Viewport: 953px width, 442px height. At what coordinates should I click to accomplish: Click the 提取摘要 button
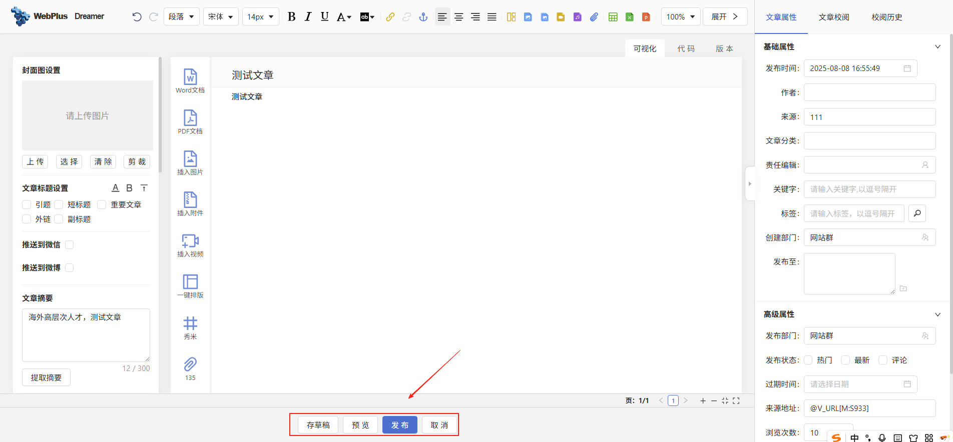click(46, 377)
